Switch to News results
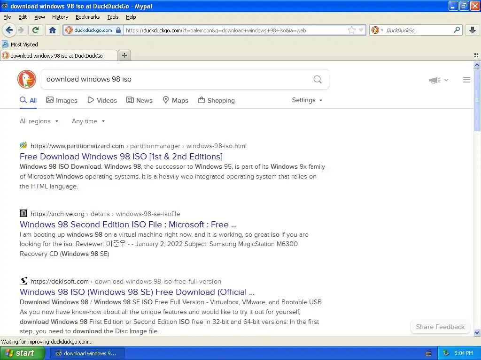 (x=139, y=100)
